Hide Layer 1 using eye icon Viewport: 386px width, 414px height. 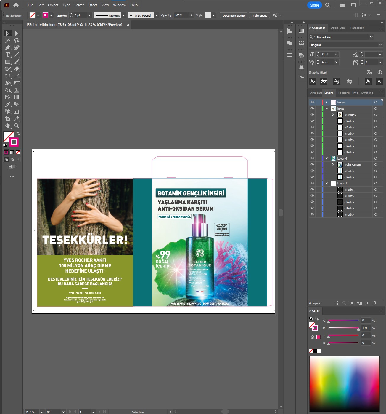pyautogui.click(x=312, y=183)
